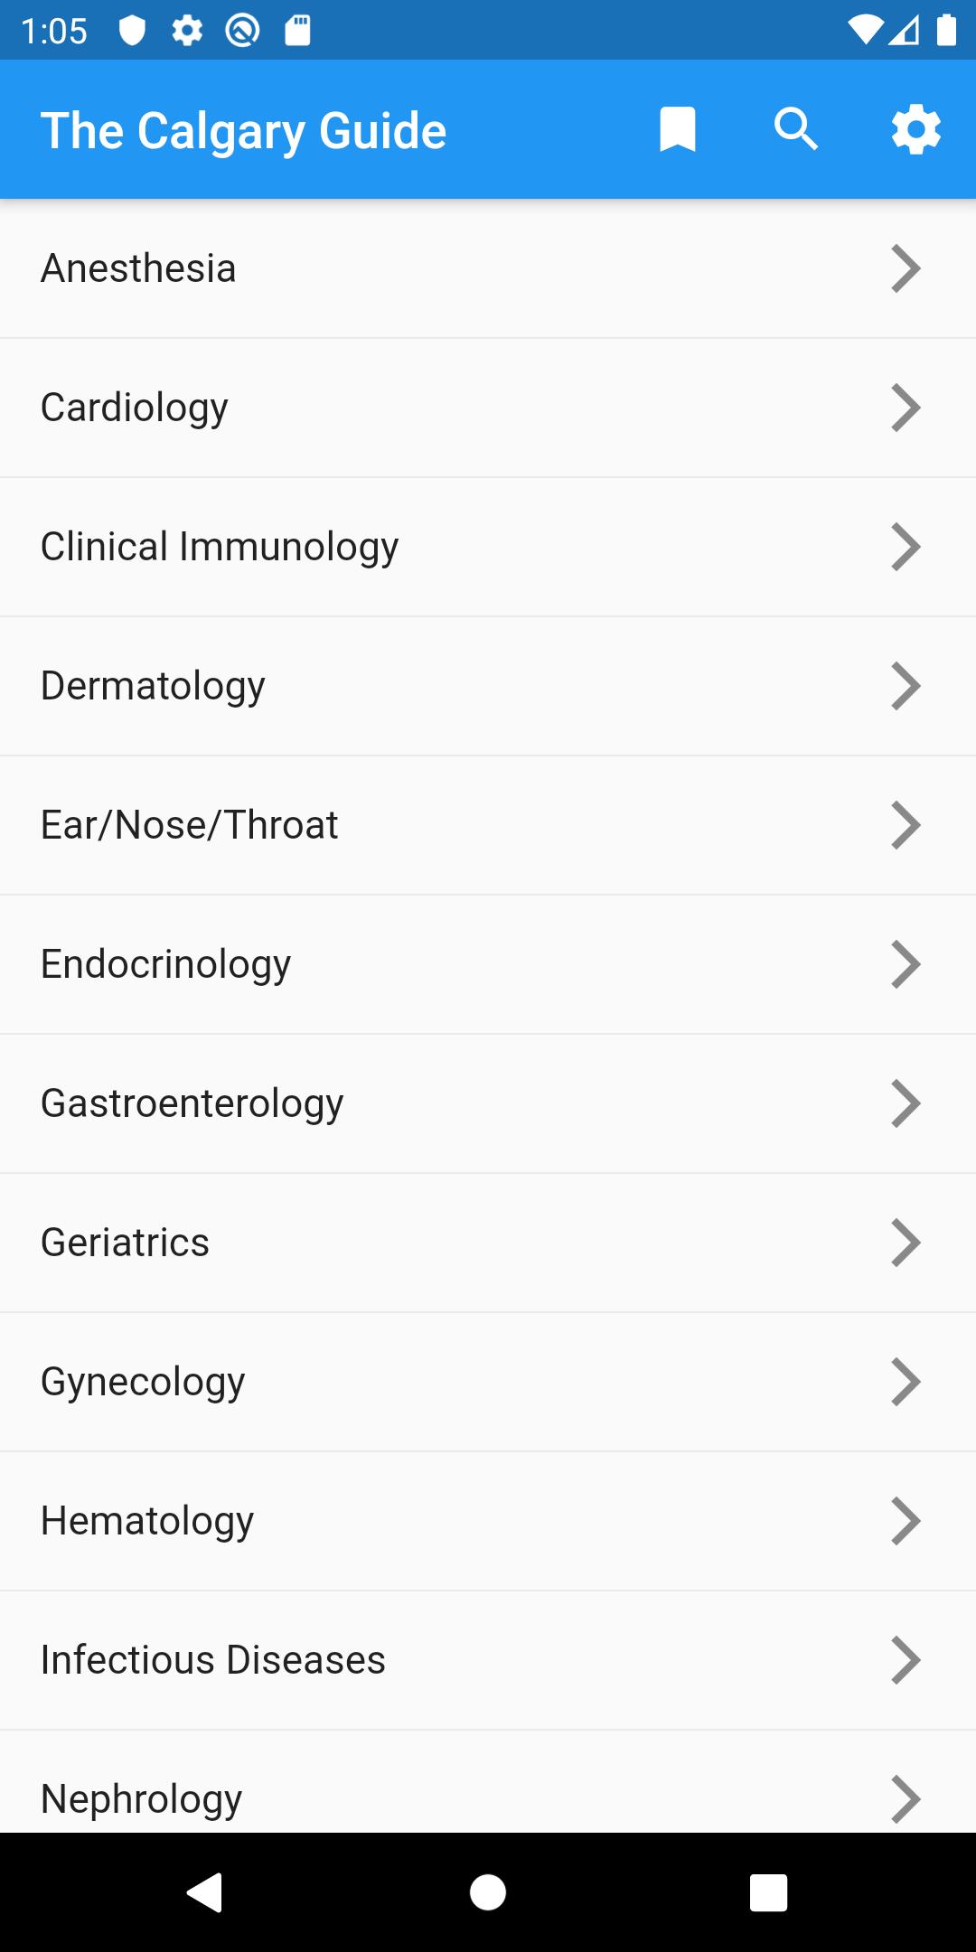
Task: Select Hematology from the list
Action: pos(488,1521)
